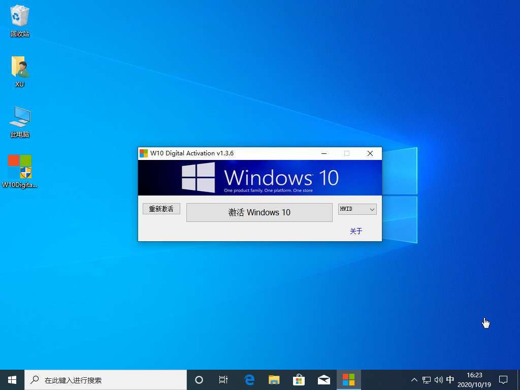The image size is (520, 390).
Task: Open File Explorer from the taskbar
Action: click(274, 379)
